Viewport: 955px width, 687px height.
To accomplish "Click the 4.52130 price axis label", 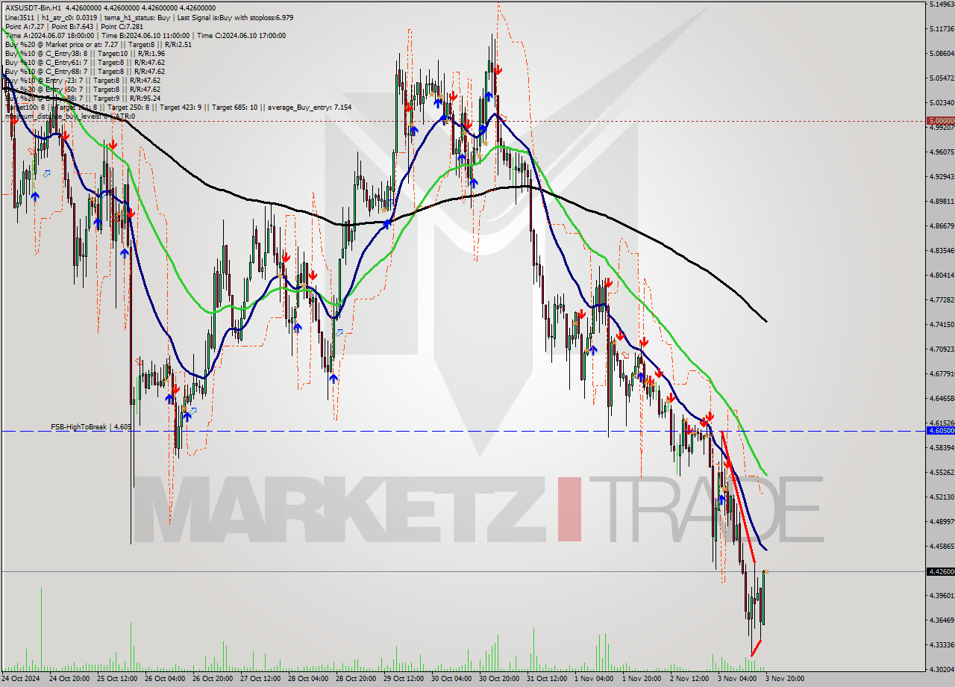I will click(942, 497).
